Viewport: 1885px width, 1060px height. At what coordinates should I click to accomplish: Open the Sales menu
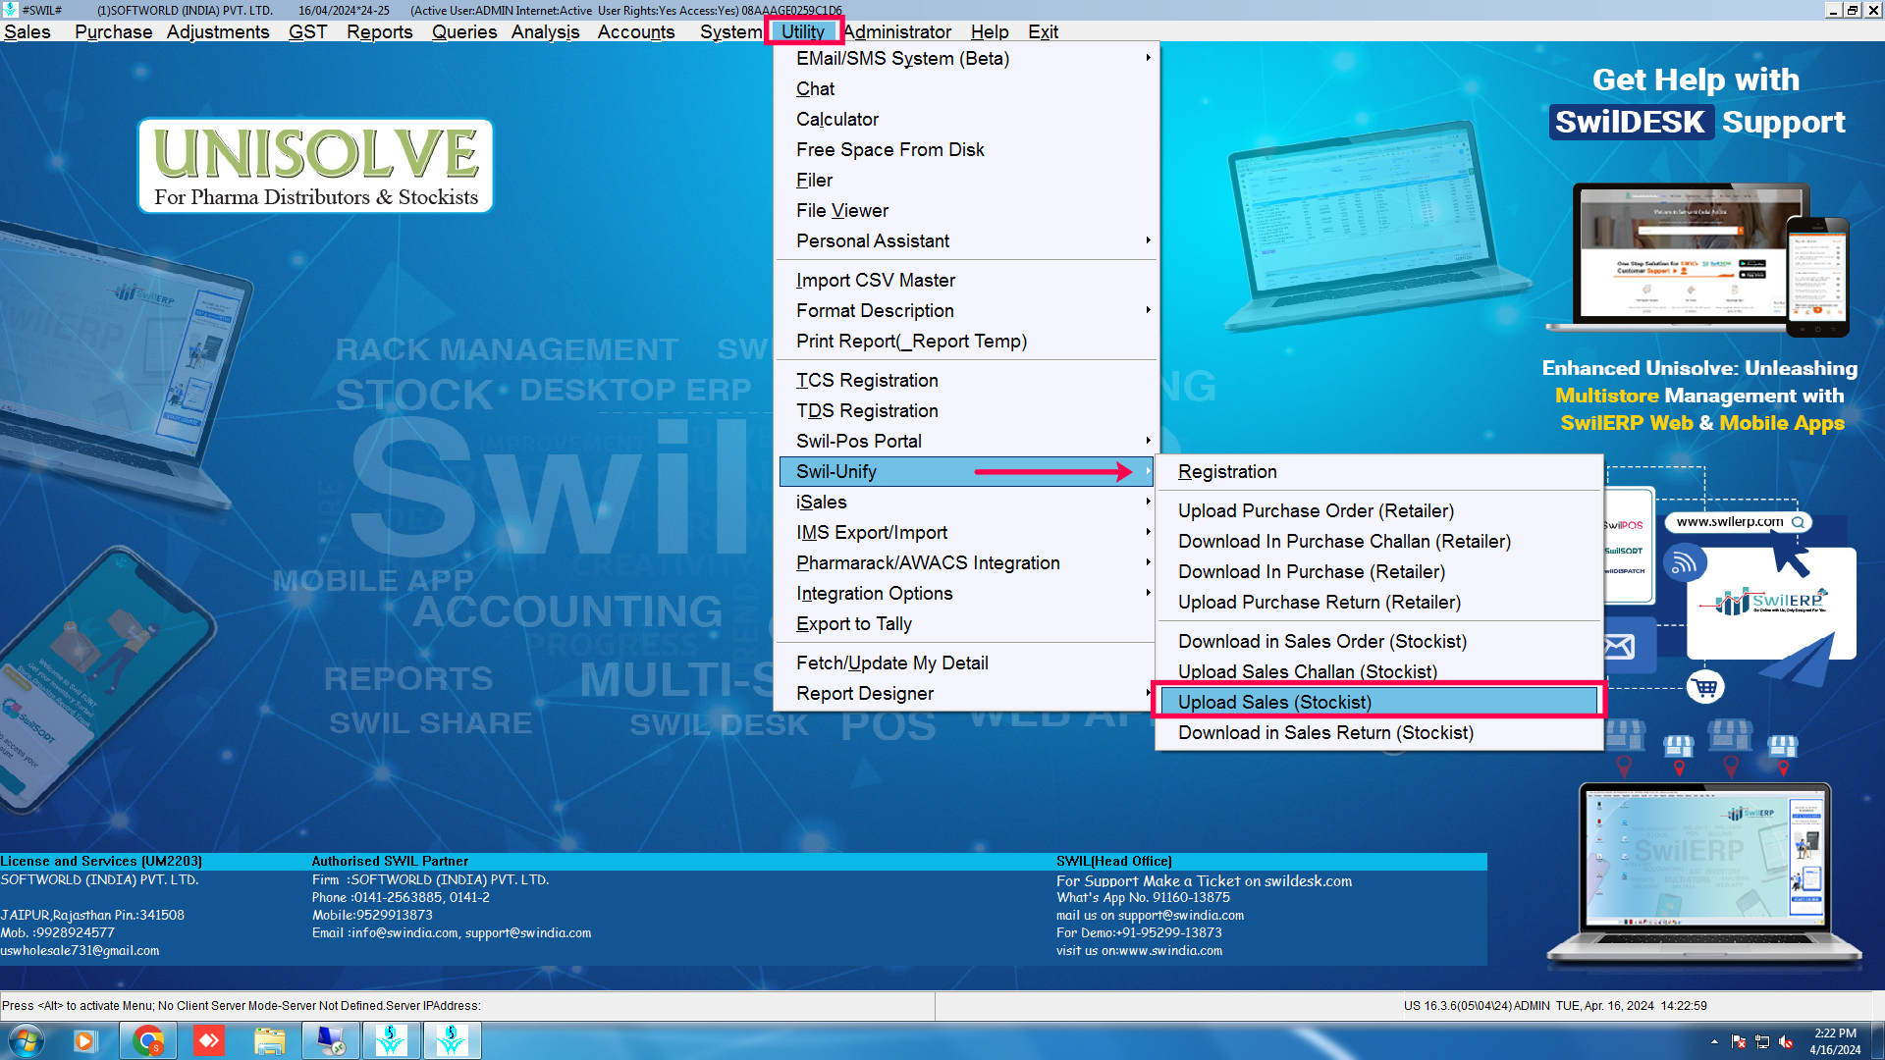(x=27, y=31)
